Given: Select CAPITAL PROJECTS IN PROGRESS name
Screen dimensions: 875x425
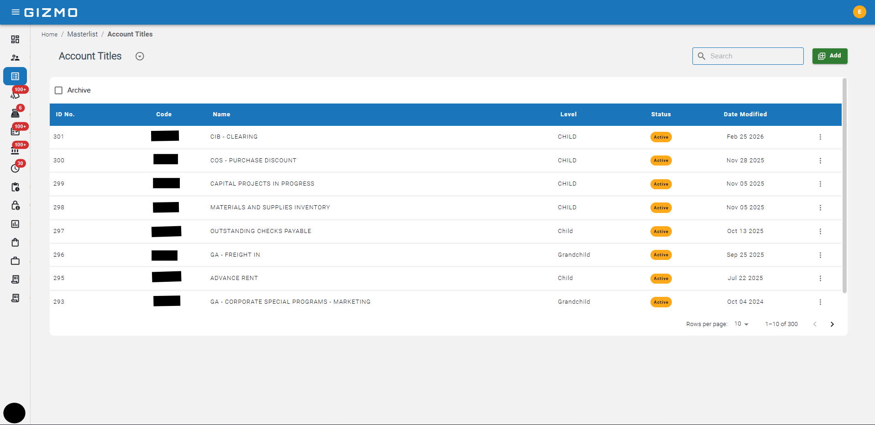Looking at the screenshot, I should (x=262, y=184).
